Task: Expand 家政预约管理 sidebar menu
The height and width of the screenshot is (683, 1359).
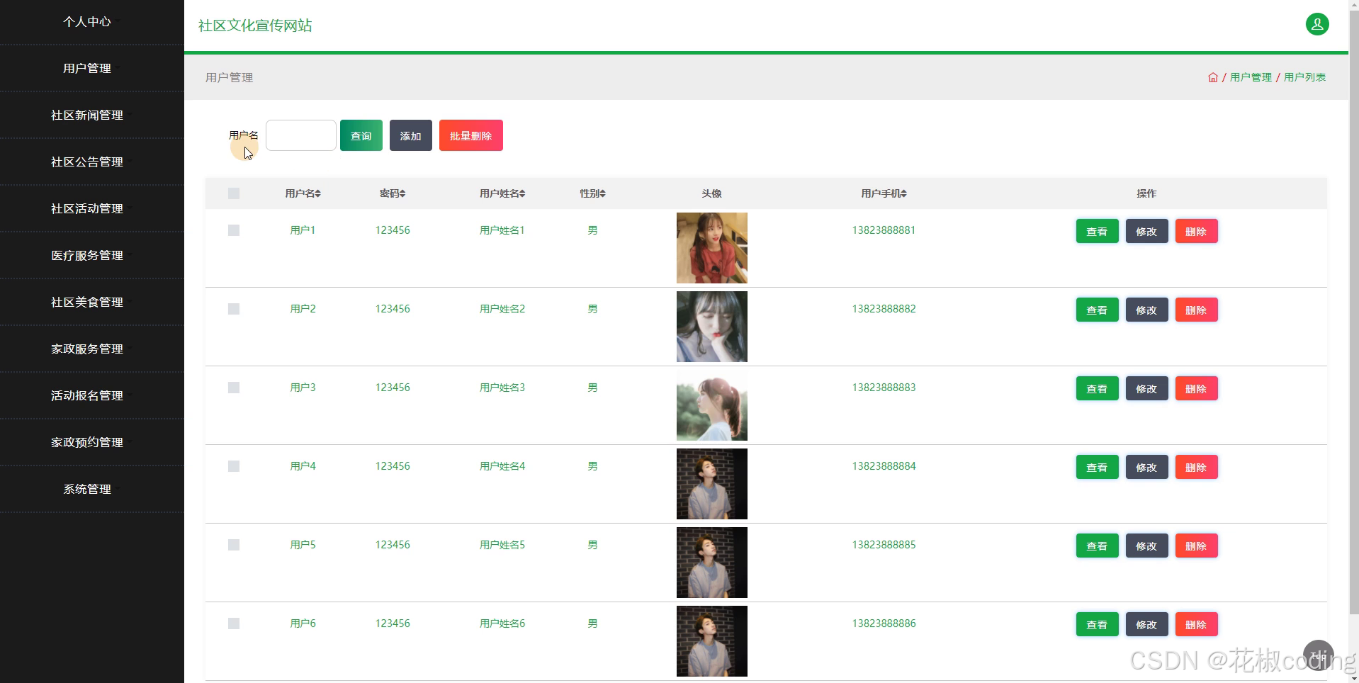Action: [x=92, y=442]
